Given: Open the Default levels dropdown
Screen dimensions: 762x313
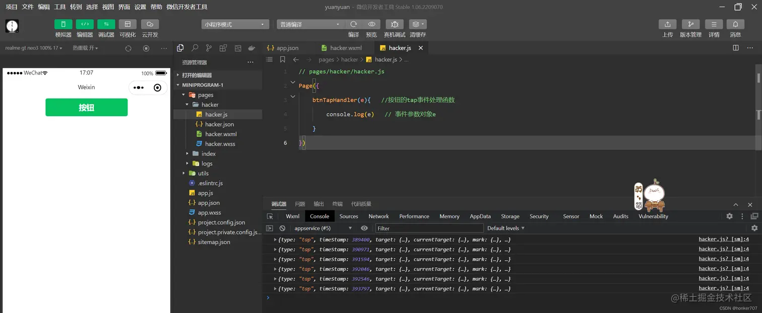Looking at the screenshot, I should coord(506,228).
